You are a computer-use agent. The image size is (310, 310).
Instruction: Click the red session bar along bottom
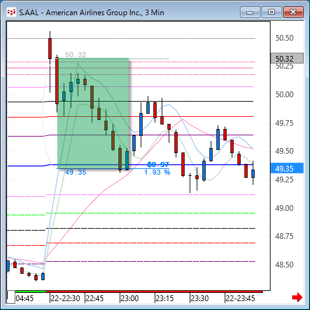(x=154, y=292)
